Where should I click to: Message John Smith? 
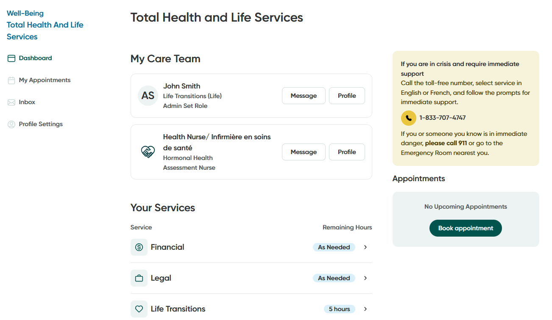pyautogui.click(x=304, y=95)
